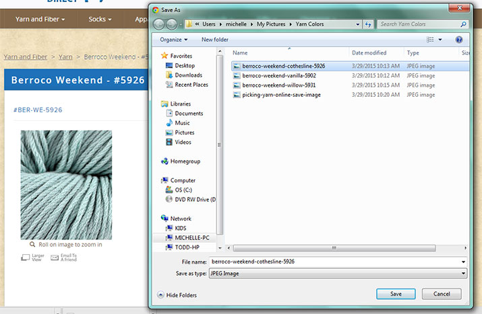Click the search magnifier icon in Search Yarn Colors
The width and height of the screenshot is (482, 314).
[463, 24]
